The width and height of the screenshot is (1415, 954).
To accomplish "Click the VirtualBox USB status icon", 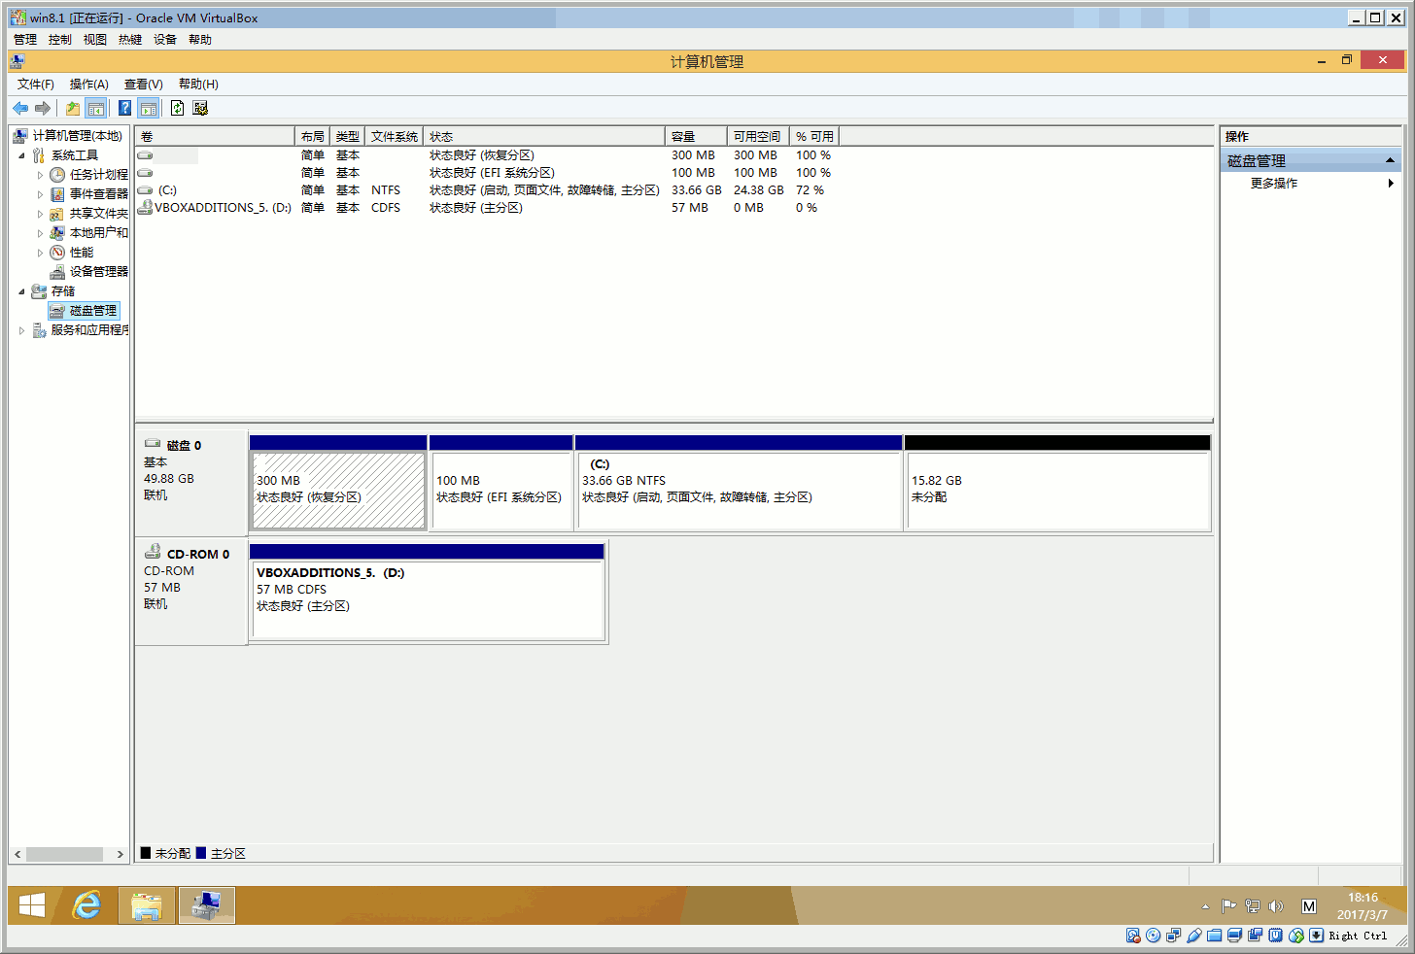I will click(x=1193, y=936).
